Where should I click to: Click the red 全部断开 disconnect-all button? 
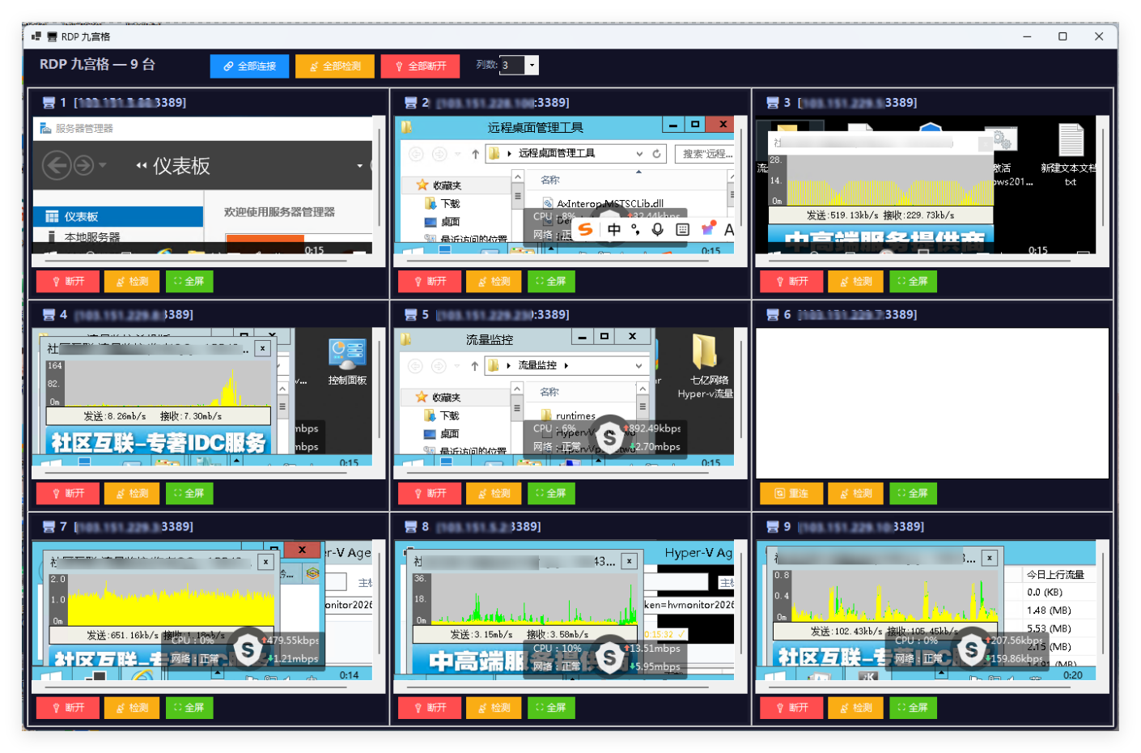pyautogui.click(x=420, y=66)
